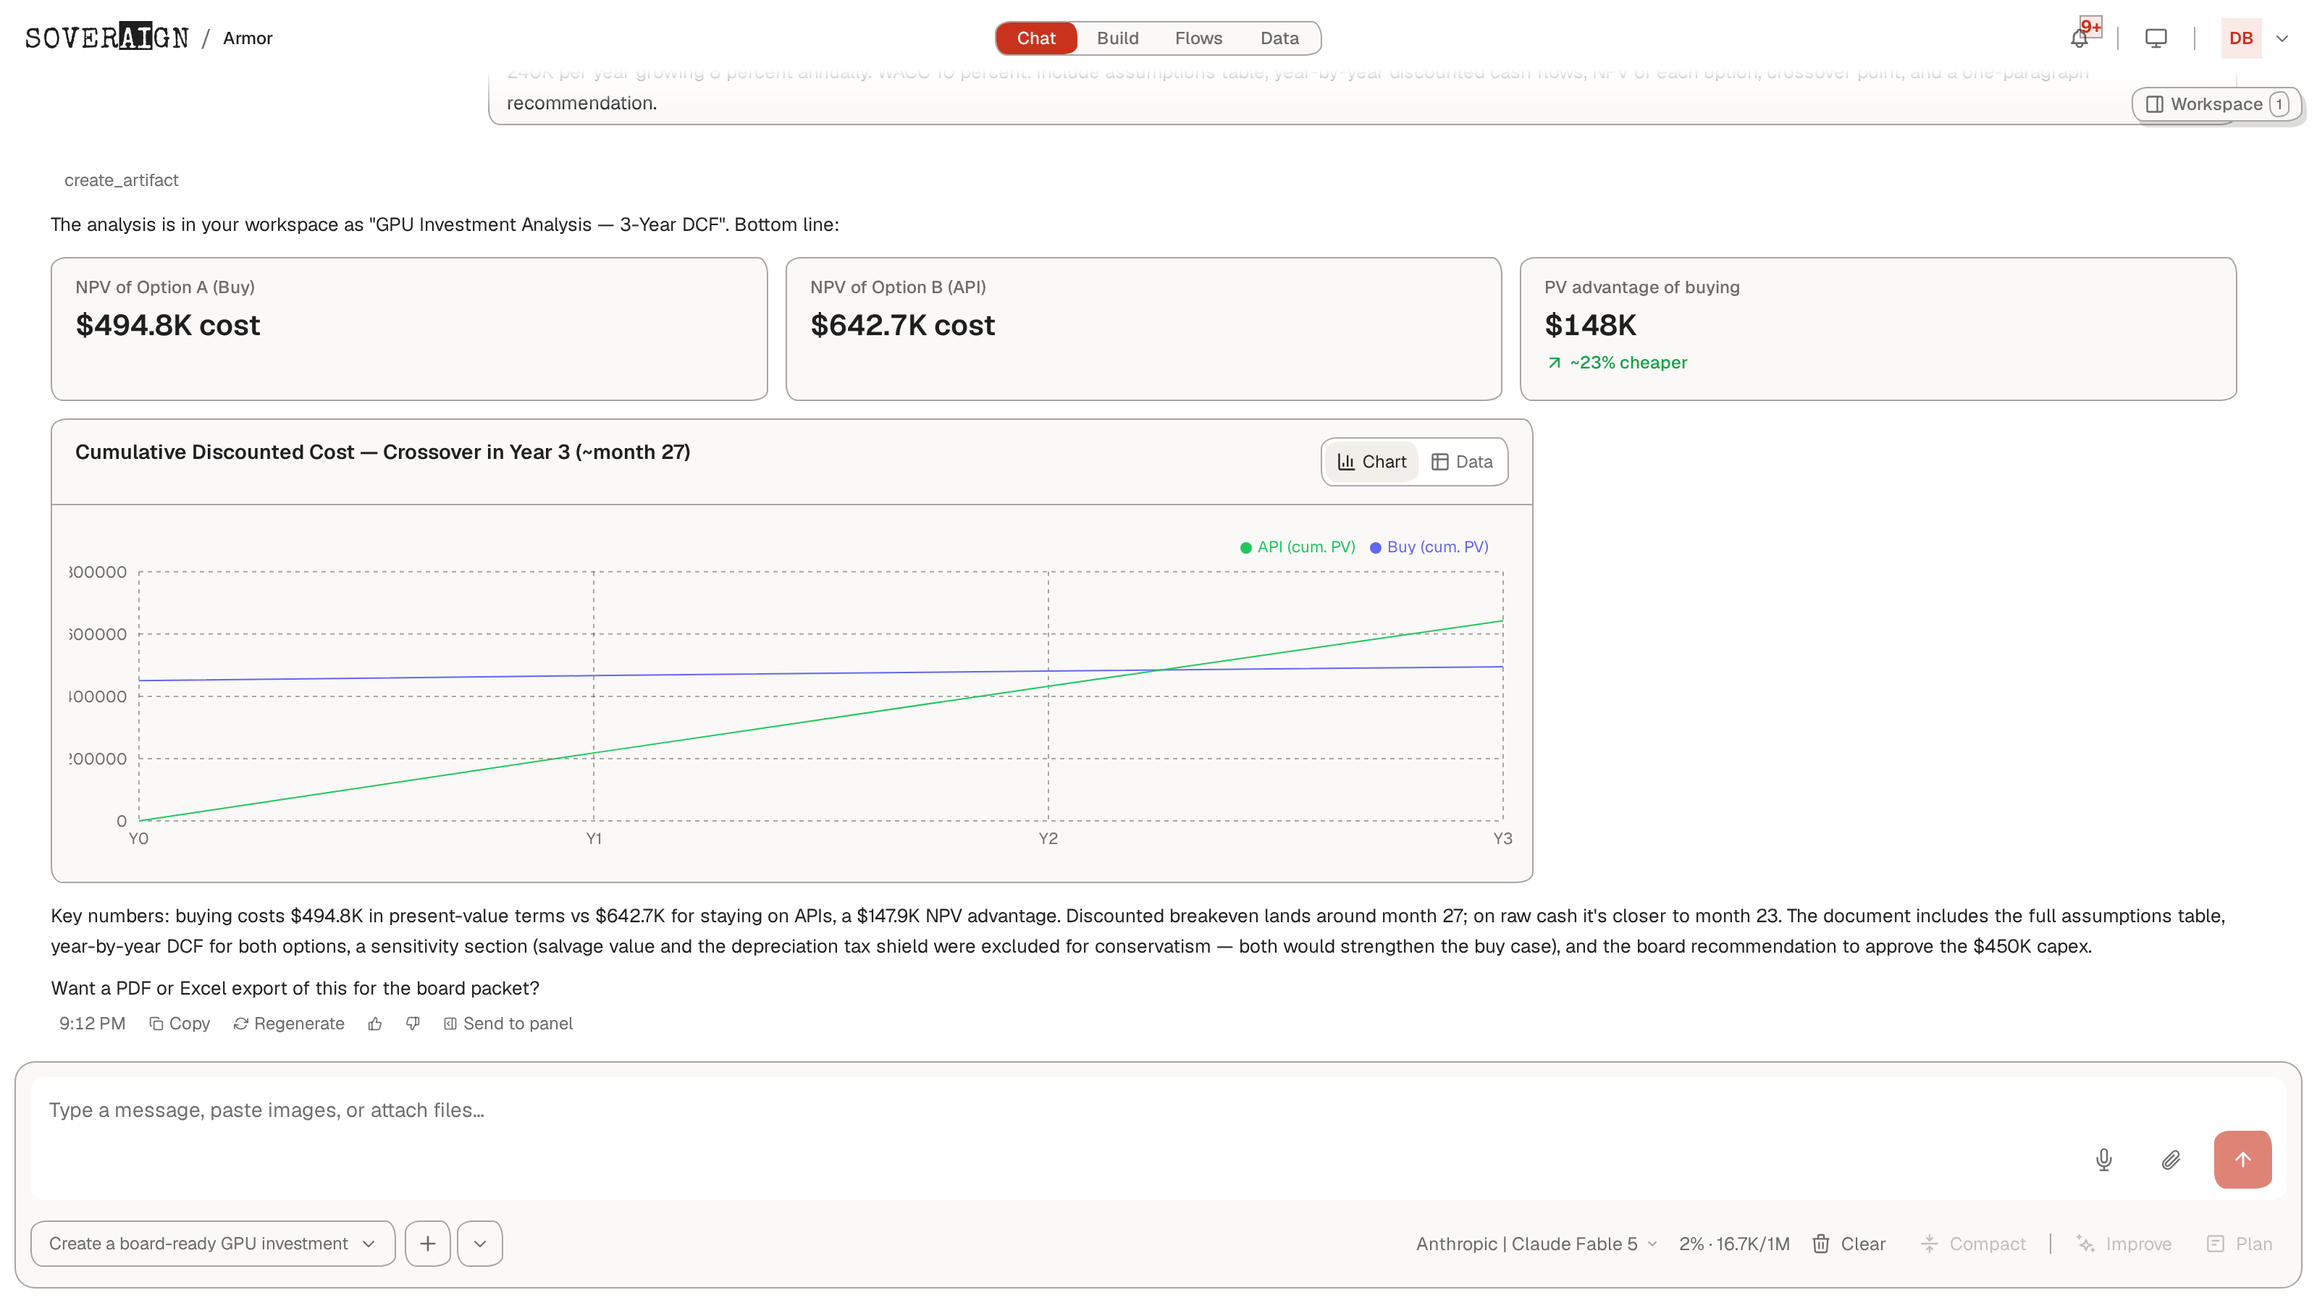Show the Data table view of the artifact
2317x1303 pixels.
point(1462,461)
